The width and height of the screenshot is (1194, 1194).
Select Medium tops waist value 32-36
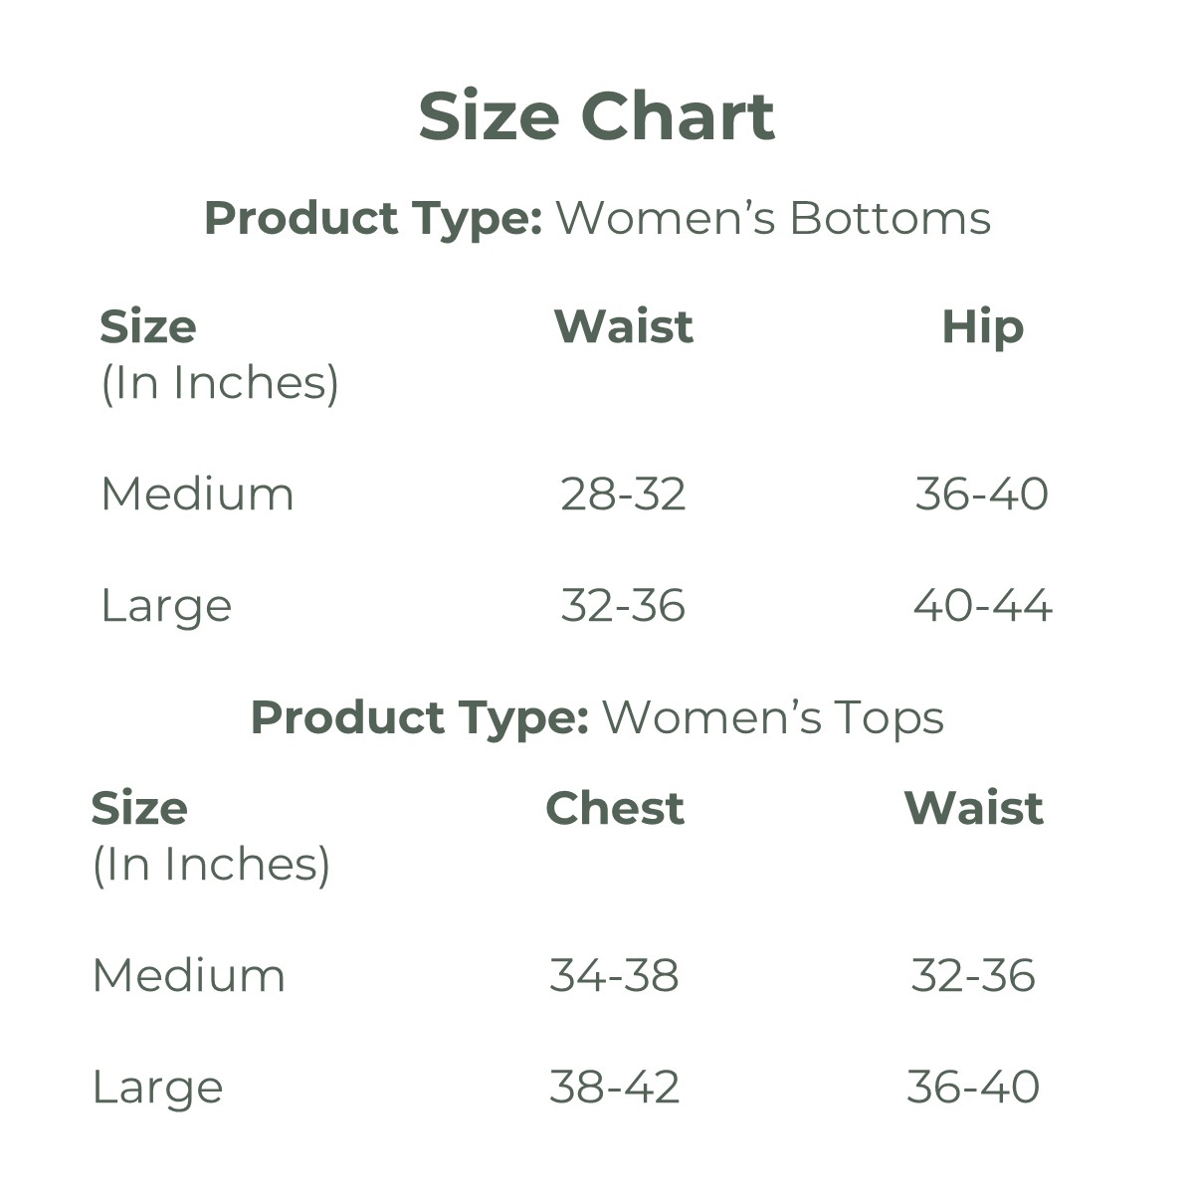973,975
